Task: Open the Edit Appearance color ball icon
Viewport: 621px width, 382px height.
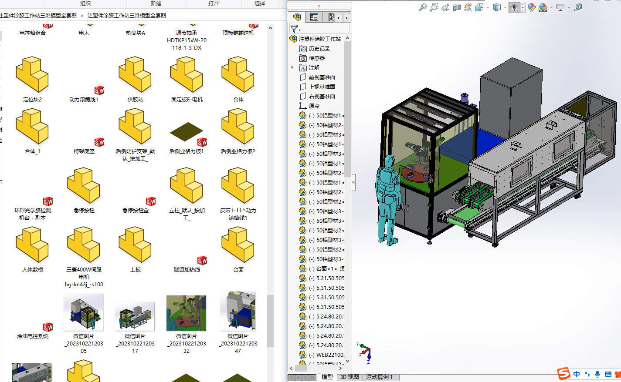Action: click(531, 7)
